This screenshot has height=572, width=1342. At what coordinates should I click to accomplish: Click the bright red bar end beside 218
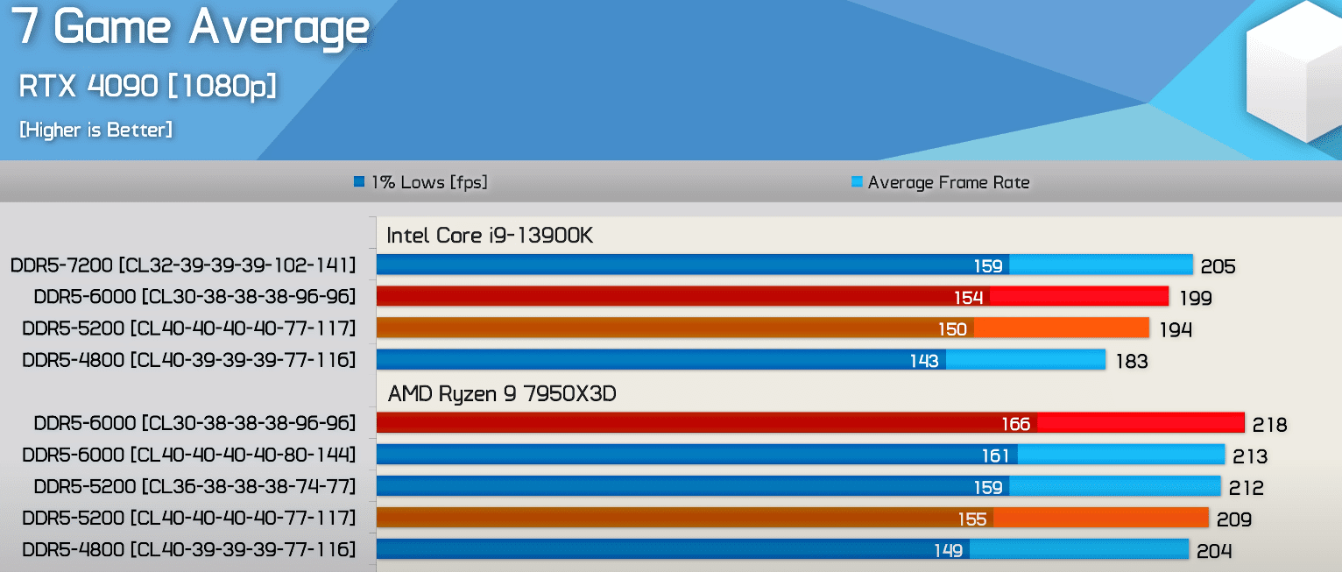pyautogui.click(x=1141, y=423)
